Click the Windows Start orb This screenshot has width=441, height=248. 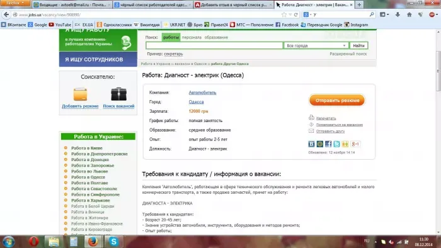click(8, 242)
